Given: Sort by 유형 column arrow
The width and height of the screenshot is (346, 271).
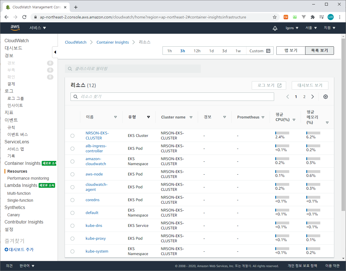Looking at the screenshot, I should [149, 117].
